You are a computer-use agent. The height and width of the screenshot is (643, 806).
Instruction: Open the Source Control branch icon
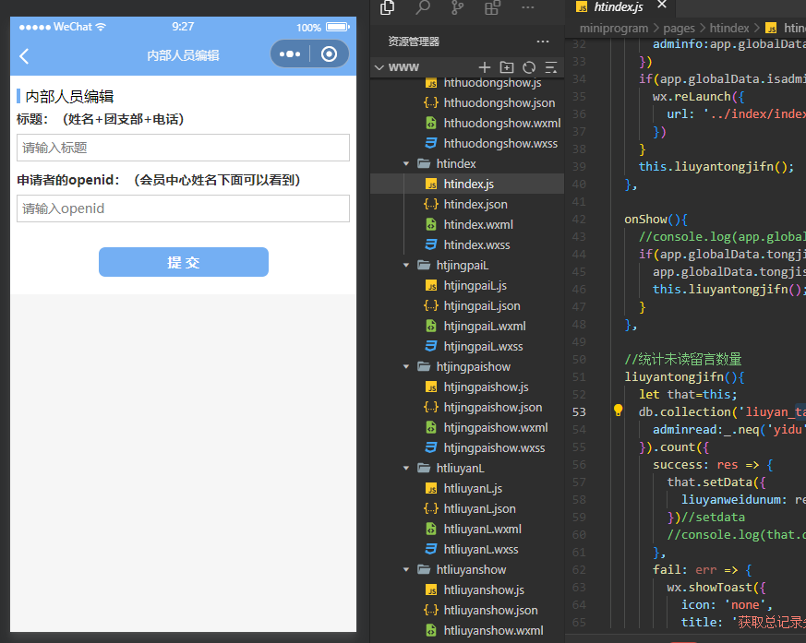457,7
